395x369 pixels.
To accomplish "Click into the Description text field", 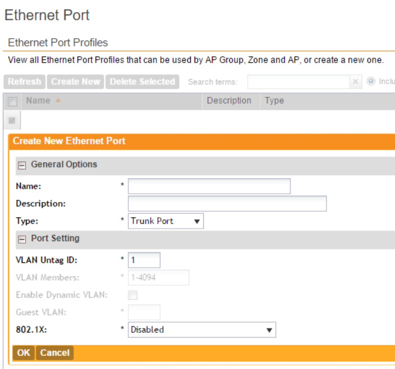I will (x=227, y=204).
